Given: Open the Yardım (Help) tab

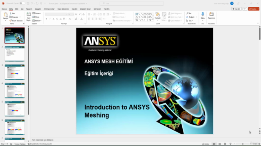Looking at the screenshot, I should [x=106, y=9].
